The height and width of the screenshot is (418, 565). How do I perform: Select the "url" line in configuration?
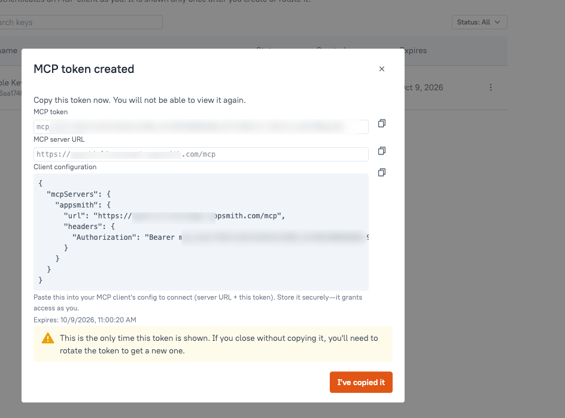(x=174, y=216)
